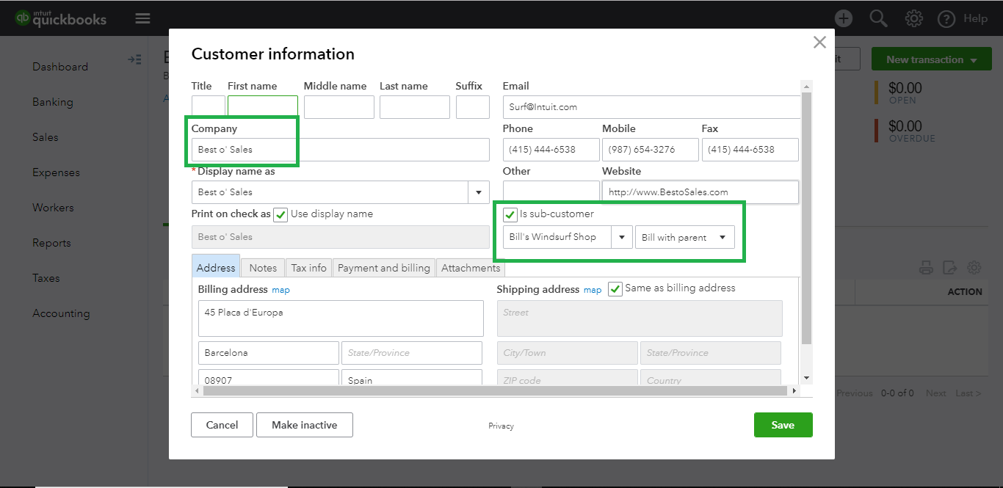
Task: Uncheck Same as billing address
Action: (615, 289)
